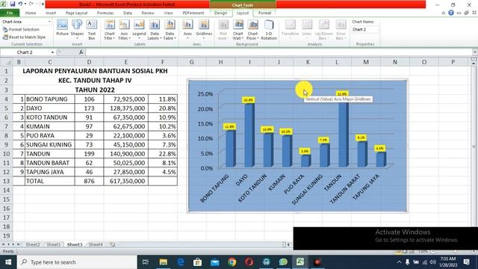Switch to the Insert tab
Screen dimensions: 478x269
point(51,13)
